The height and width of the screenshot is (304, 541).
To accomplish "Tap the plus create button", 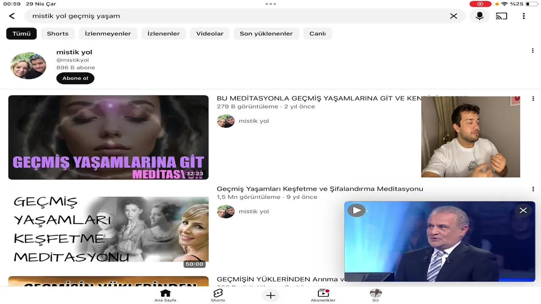I will pos(270,296).
